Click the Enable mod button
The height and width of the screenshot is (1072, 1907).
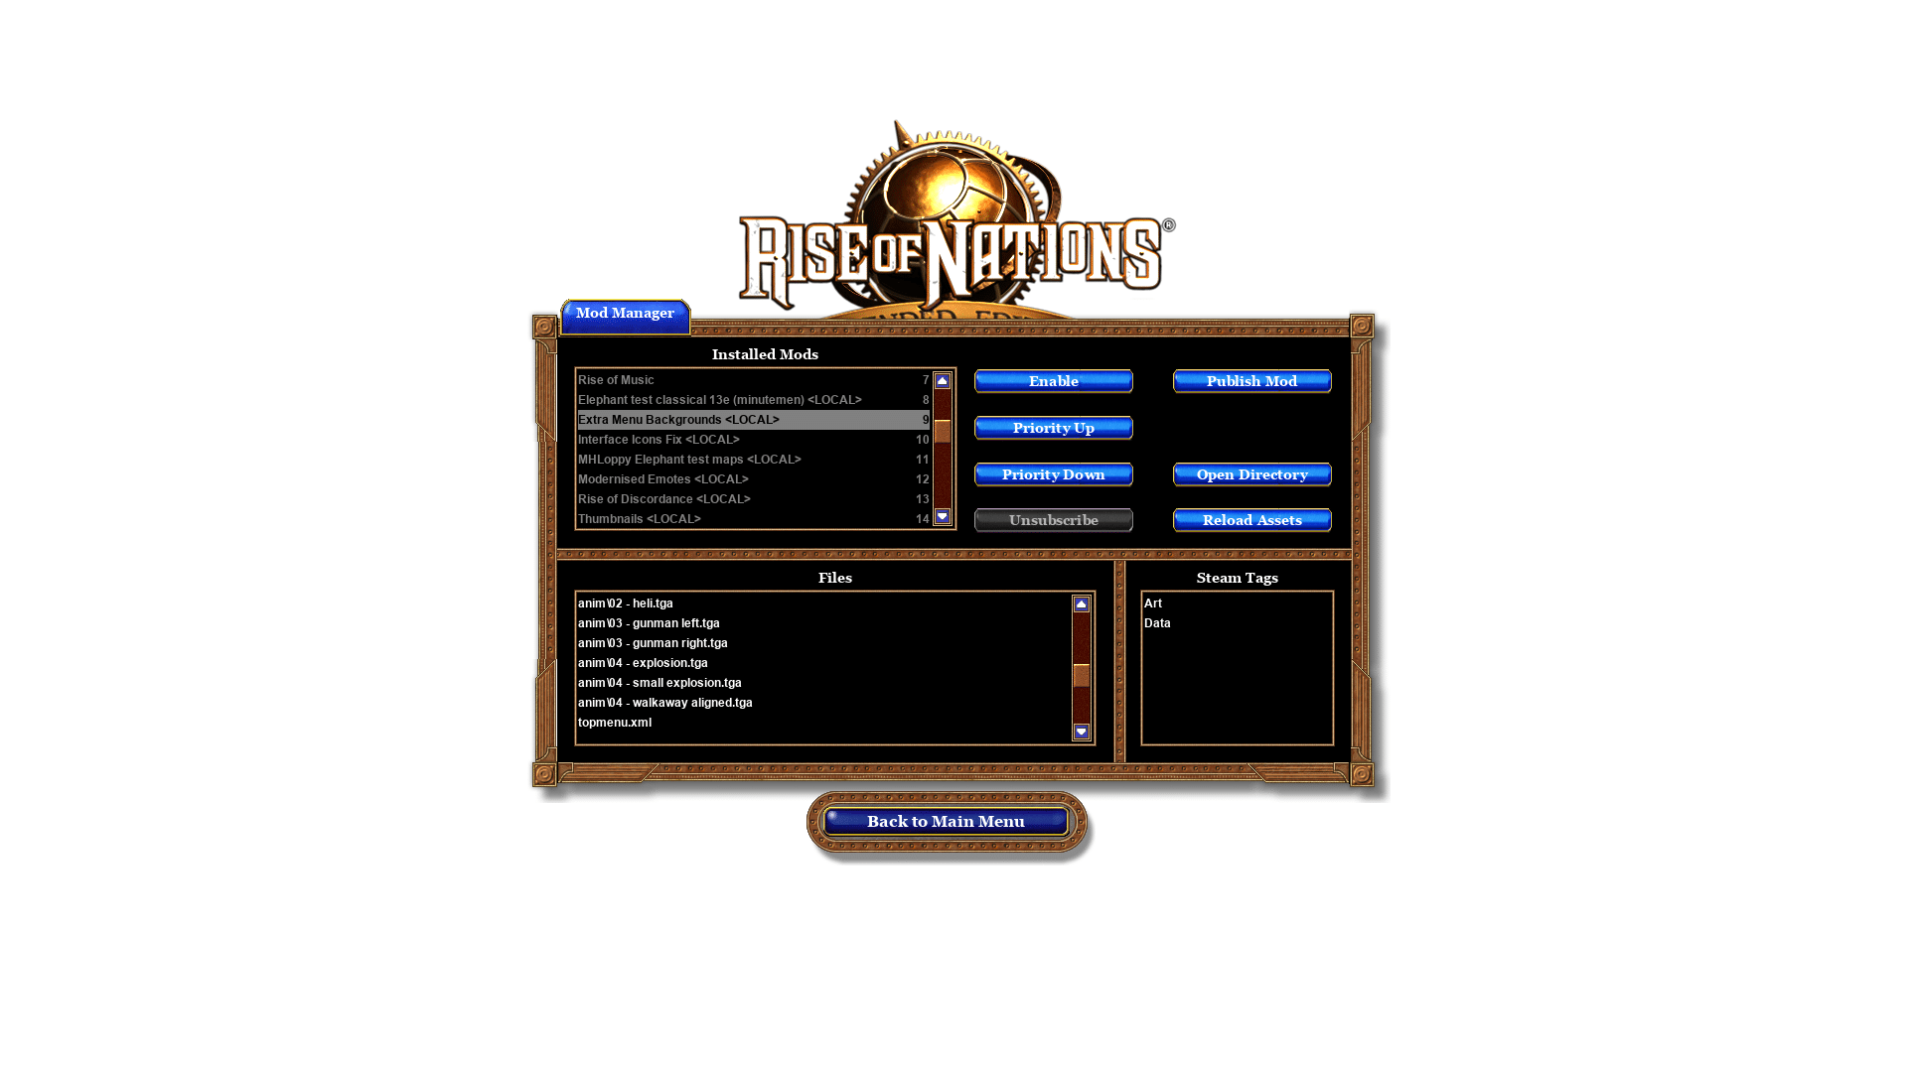tap(1053, 381)
